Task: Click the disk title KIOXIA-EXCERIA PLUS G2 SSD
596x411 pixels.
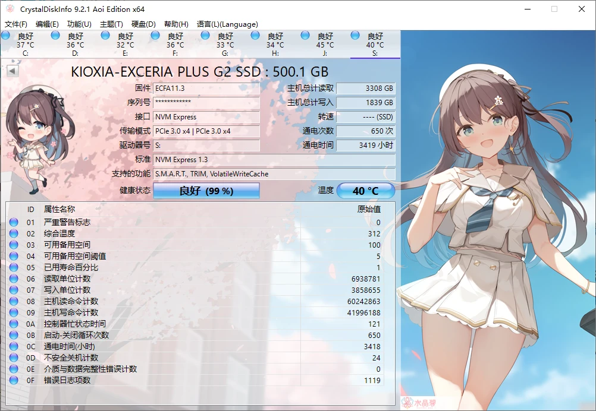Action: (199, 72)
